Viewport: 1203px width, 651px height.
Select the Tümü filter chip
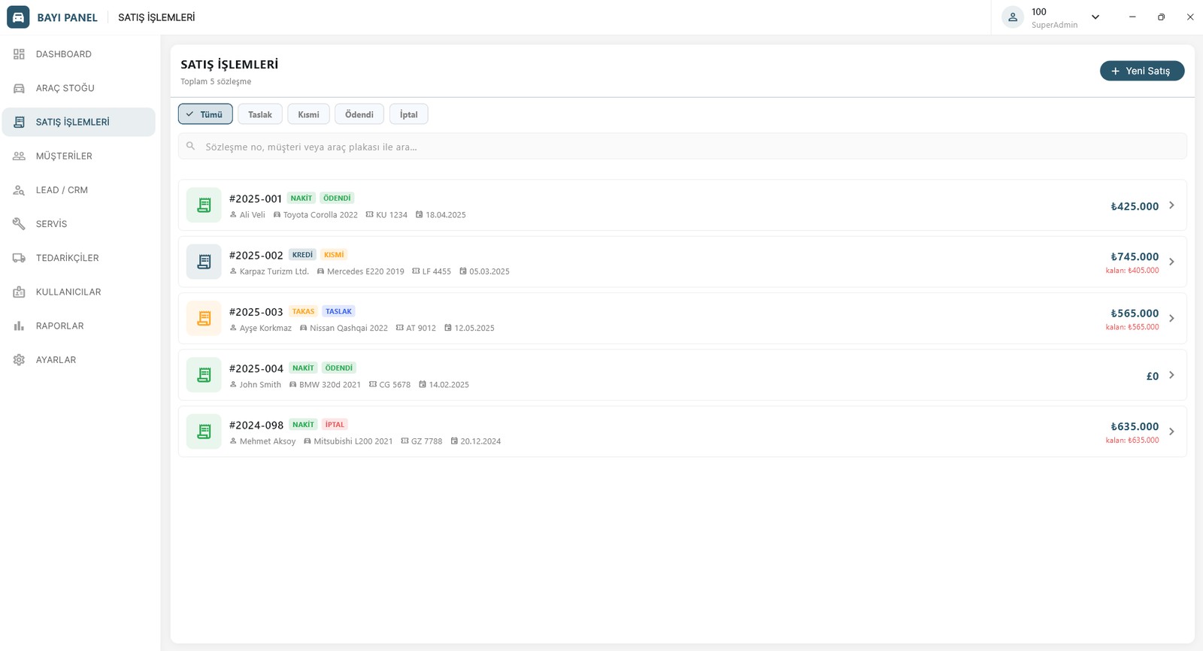(205, 114)
